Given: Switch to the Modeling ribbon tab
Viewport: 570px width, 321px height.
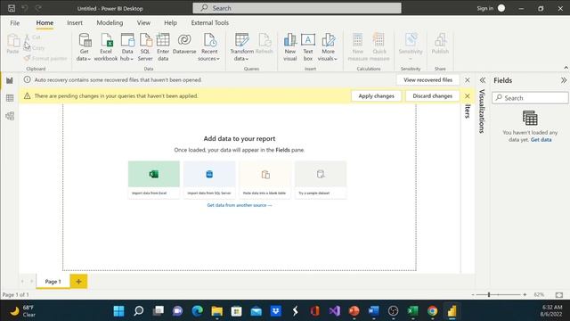Looking at the screenshot, I should pyautogui.click(x=110, y=22).
